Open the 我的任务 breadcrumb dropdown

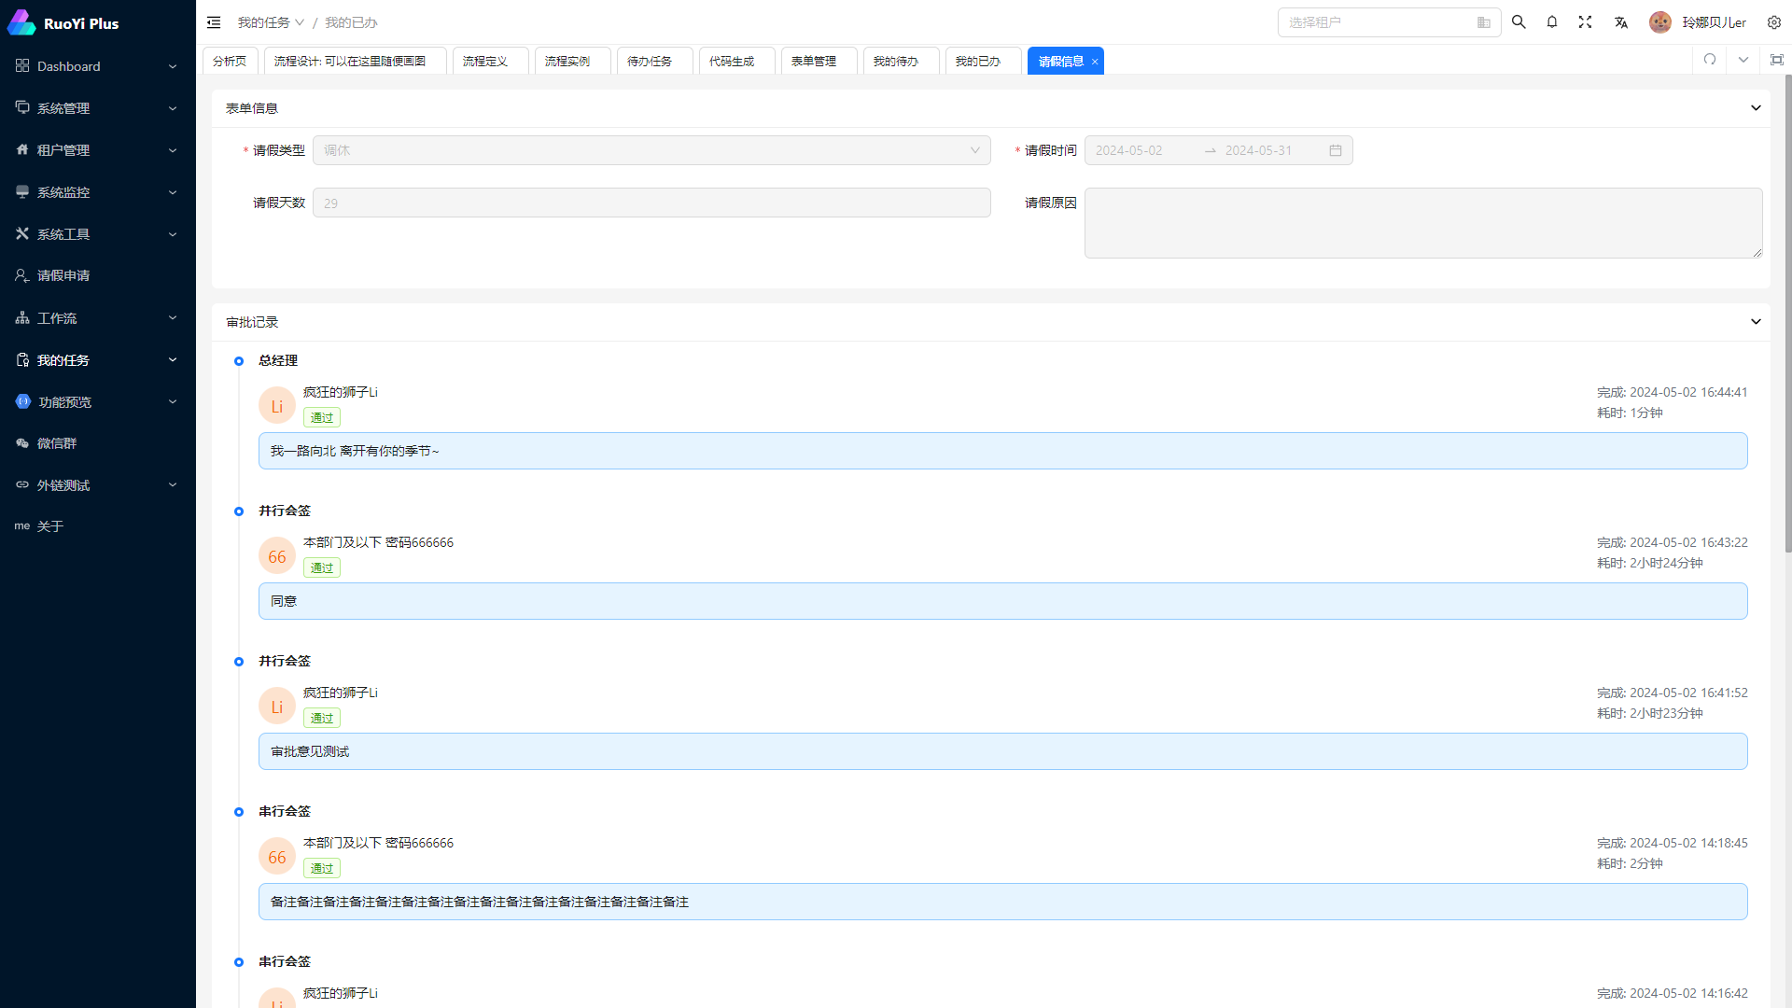pyautogui.click(x=271, y=22)
